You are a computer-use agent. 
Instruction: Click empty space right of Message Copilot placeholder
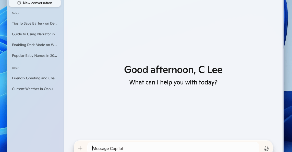[x=191, y=148]
